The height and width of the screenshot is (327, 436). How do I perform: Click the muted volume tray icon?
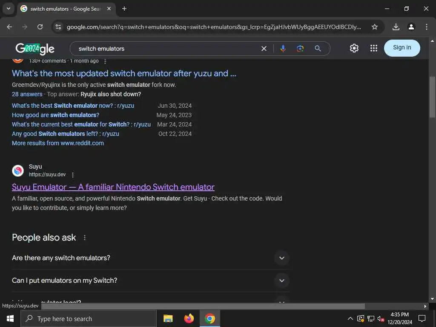coord(381,318)
